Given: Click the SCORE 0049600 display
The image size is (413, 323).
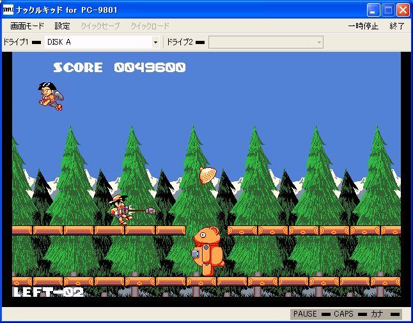Looking at the screenshot, I should pyautogui.click(x=120, y=67).
